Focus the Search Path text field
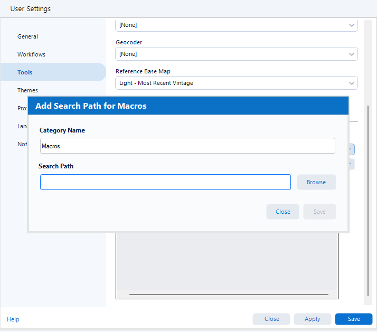This screenshot has width=377, height=332. point(165,182)
